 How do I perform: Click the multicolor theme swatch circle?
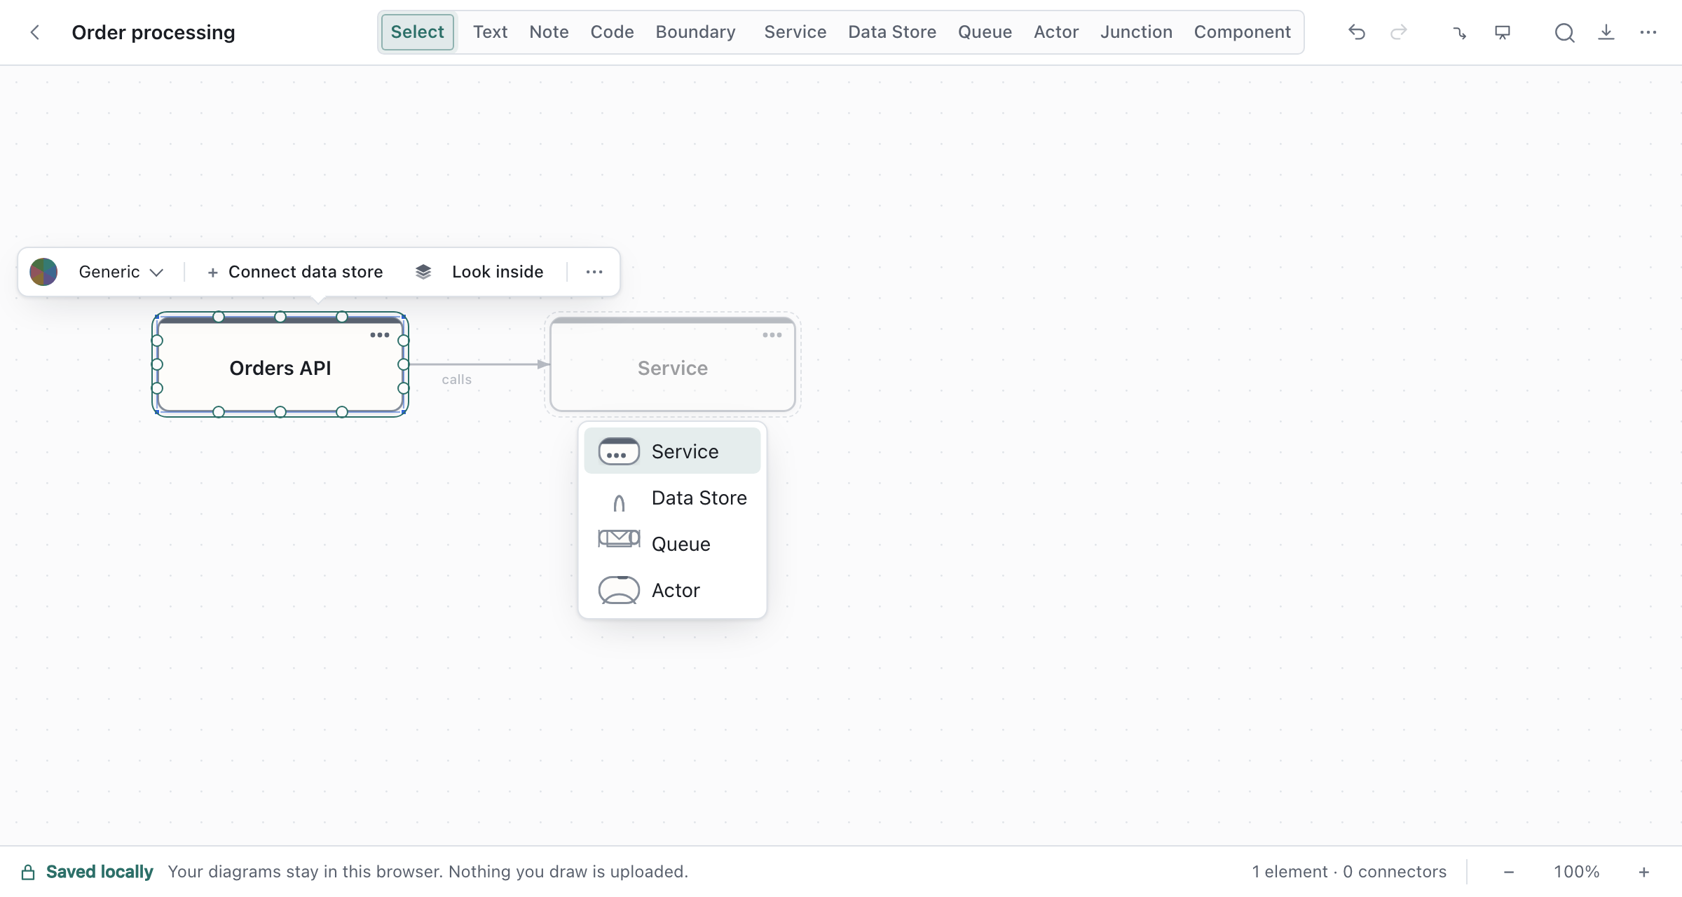[43, 272]
